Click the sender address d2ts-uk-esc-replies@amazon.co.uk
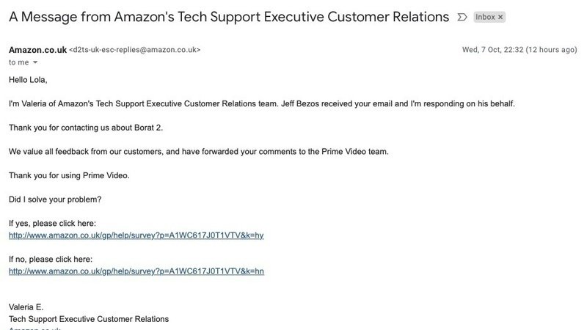 134,50
